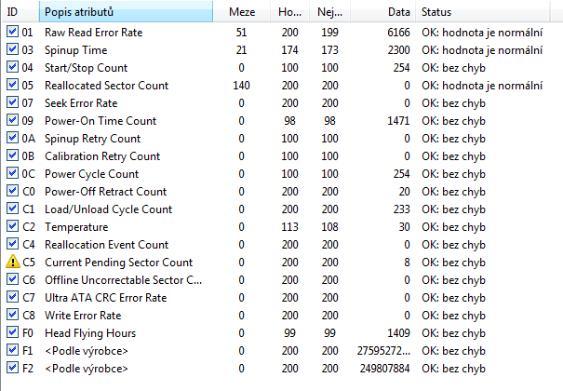Toggle the checkbox of row F2
Viewport: 563px width, 391px height.
pos(12,368)
